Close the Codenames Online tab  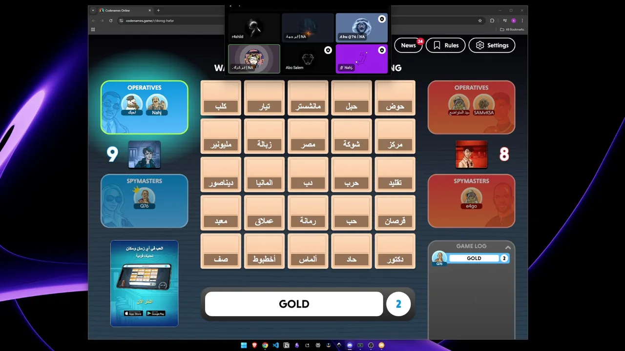[149, 10]
